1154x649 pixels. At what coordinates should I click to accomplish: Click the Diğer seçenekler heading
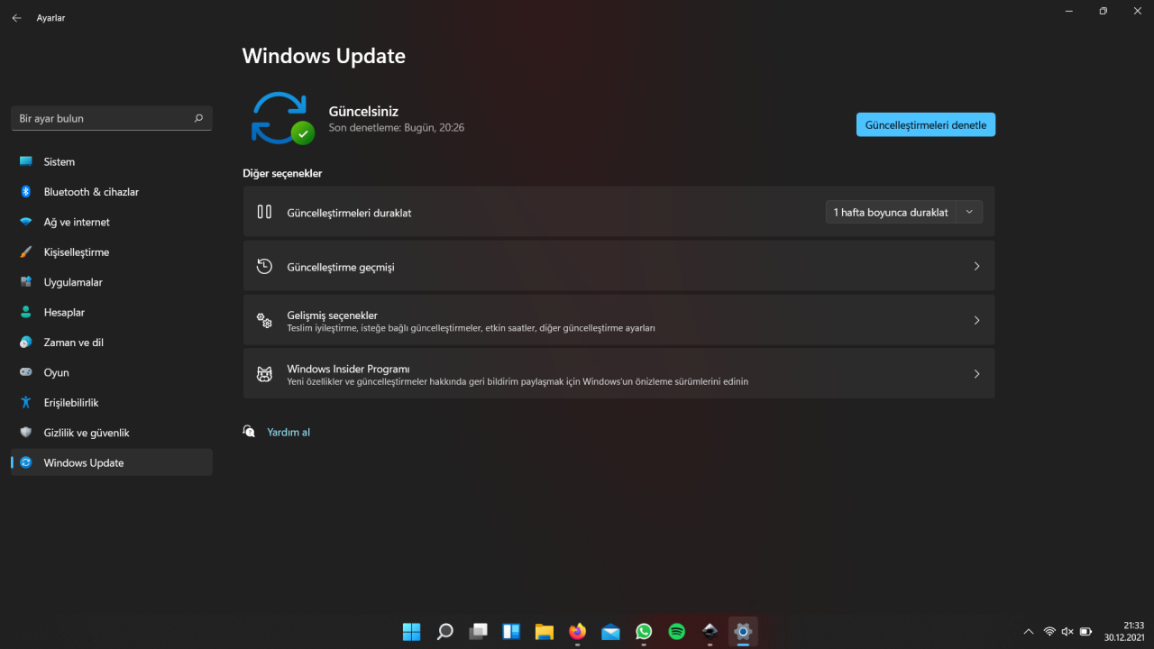click(x=282, y=173)
